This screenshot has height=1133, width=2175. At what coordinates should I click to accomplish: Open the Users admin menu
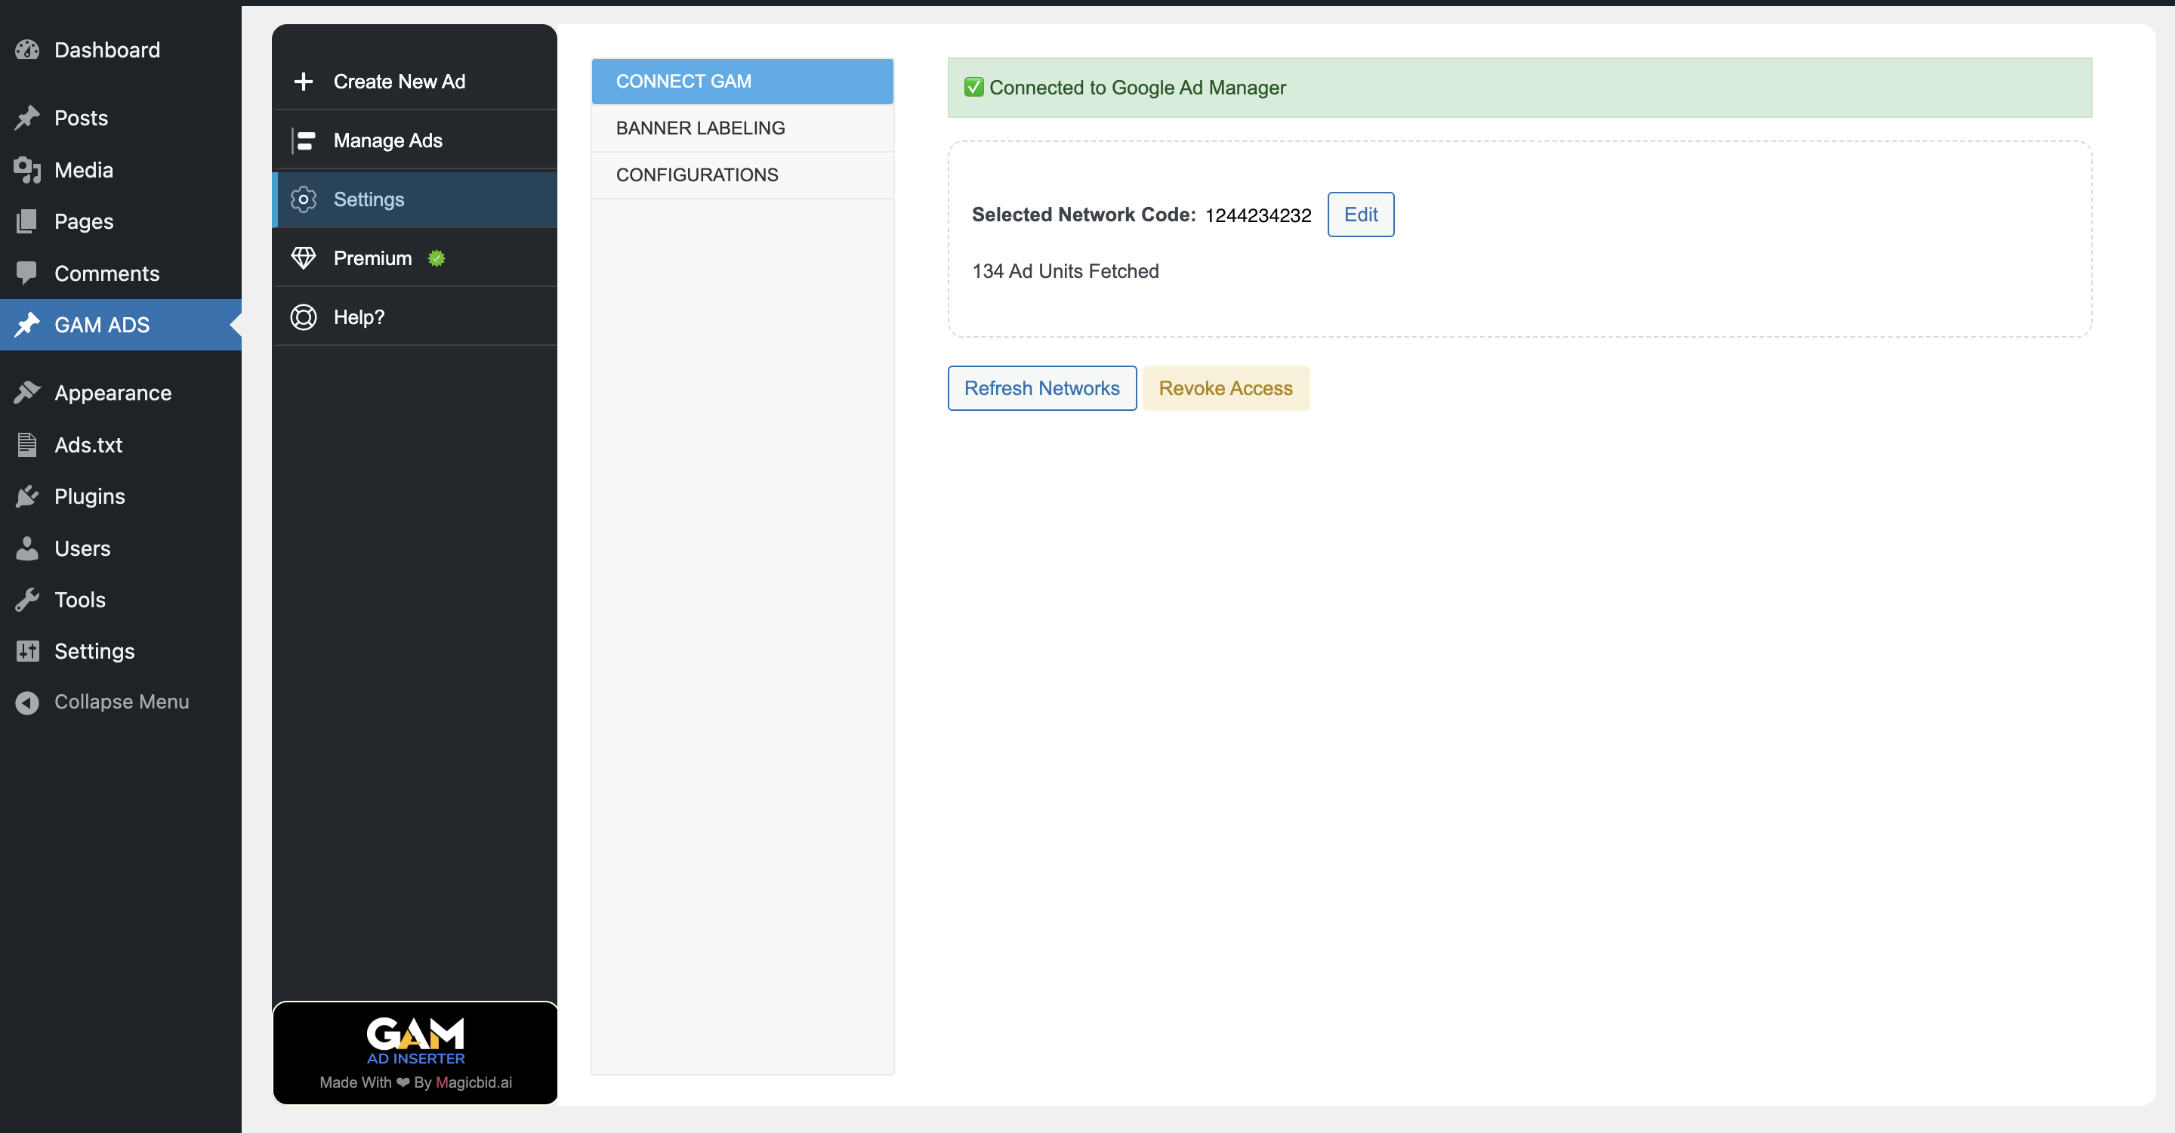82,548
